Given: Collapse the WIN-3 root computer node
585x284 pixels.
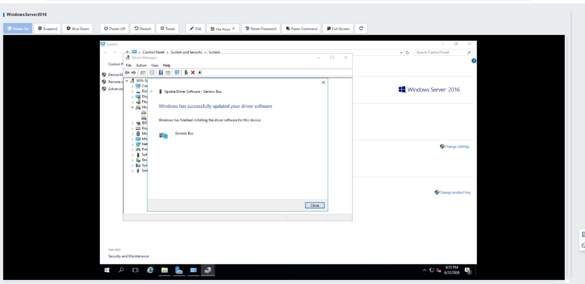Looking at the screenshot, I should pos(127,81).
